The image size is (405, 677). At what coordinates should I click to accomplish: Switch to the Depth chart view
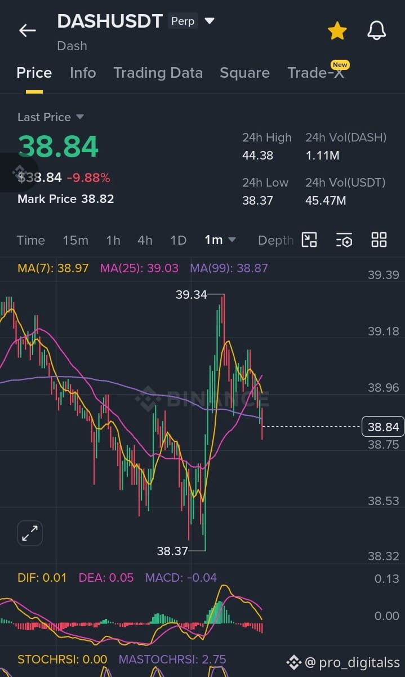click(275, 240)
